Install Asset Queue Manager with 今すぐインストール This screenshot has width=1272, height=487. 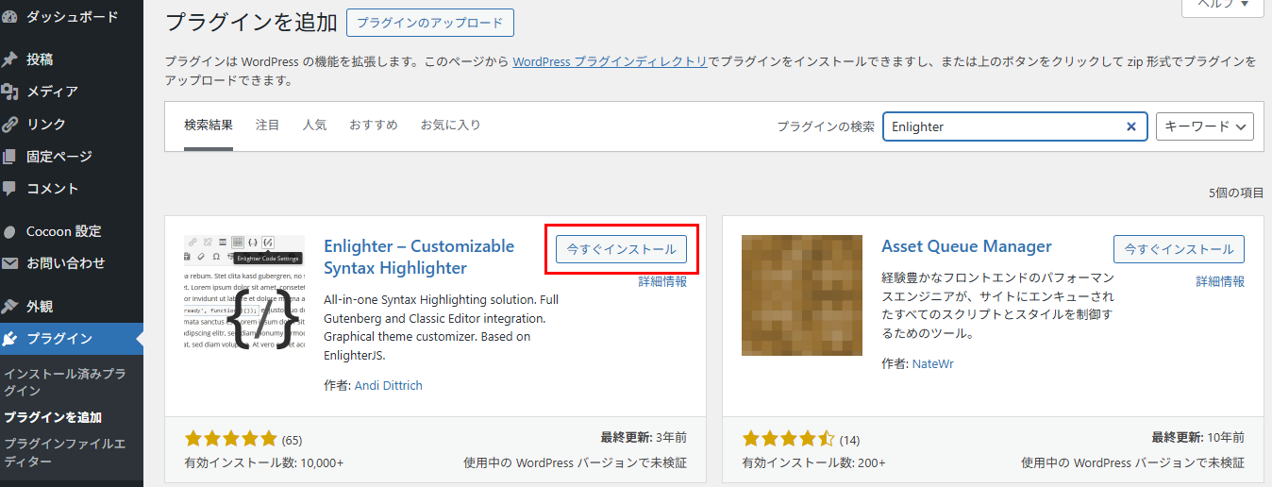(1179, 249)
